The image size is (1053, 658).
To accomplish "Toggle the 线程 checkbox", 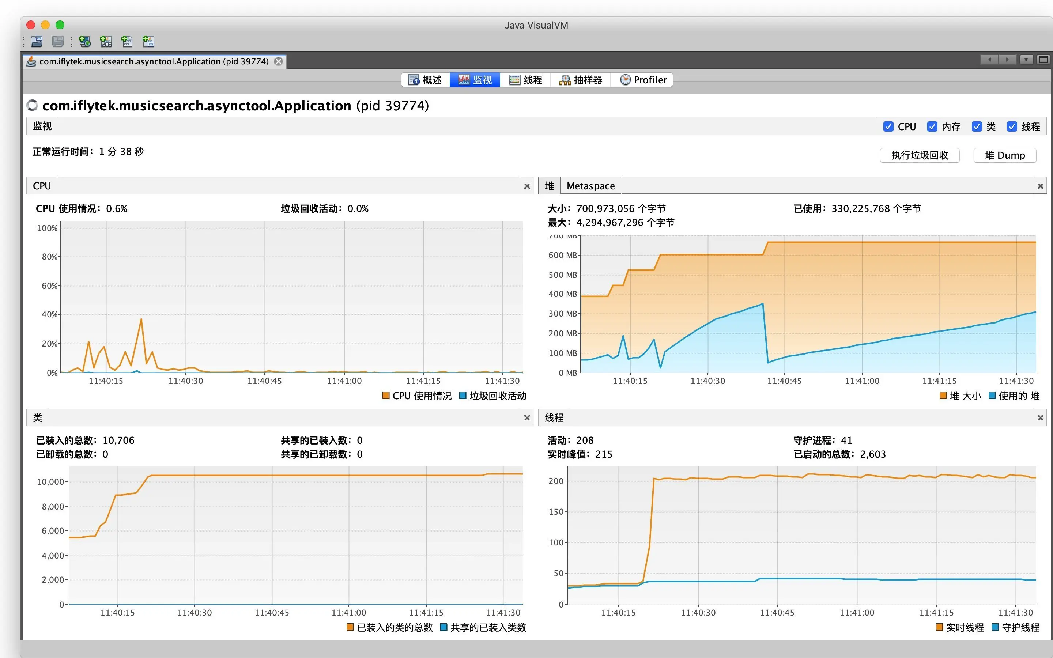I will point(1012,126).
